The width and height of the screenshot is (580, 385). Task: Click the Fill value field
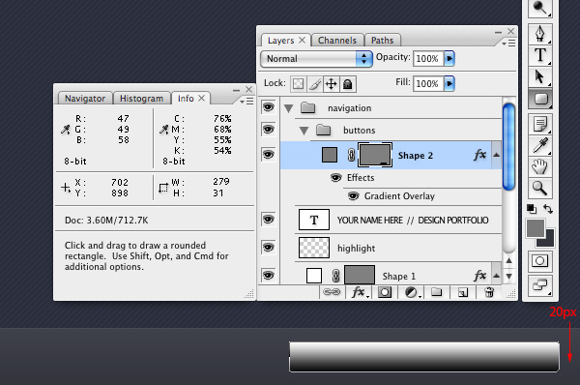(428, 83)
